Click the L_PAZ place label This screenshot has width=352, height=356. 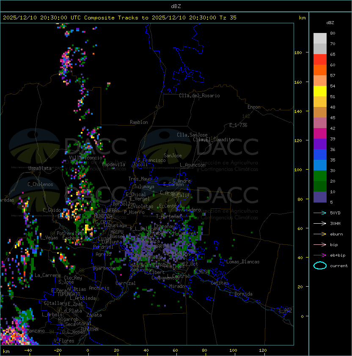286,311
